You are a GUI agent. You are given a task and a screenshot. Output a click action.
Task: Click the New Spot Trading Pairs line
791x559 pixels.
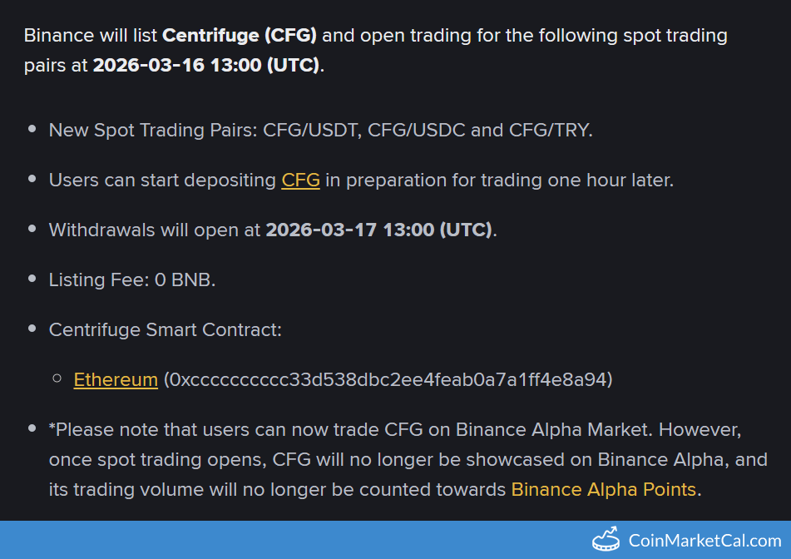click(x=321, y=130)
